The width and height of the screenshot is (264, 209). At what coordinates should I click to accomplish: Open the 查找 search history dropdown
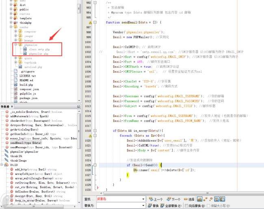coord(143,199)
